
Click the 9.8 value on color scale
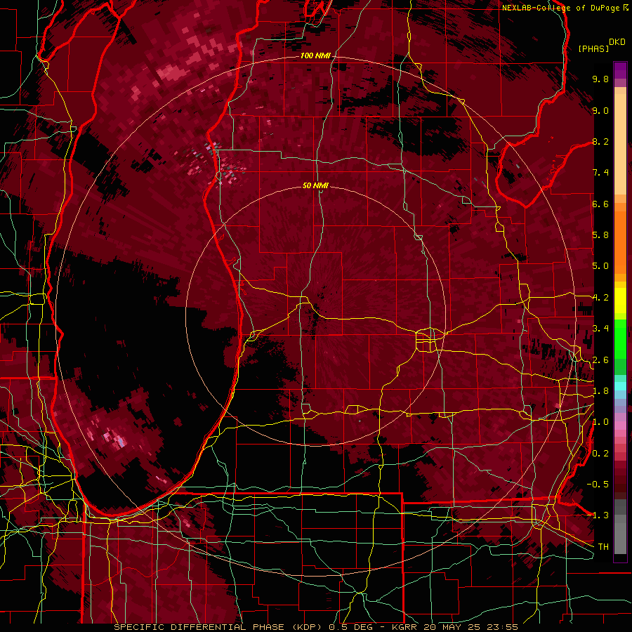click(600, 79)
